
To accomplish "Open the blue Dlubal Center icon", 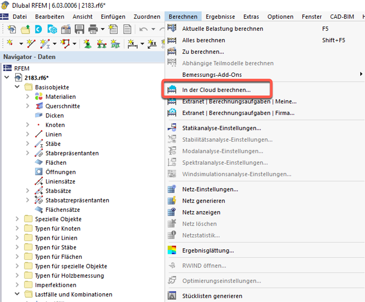I will point(38,29).
